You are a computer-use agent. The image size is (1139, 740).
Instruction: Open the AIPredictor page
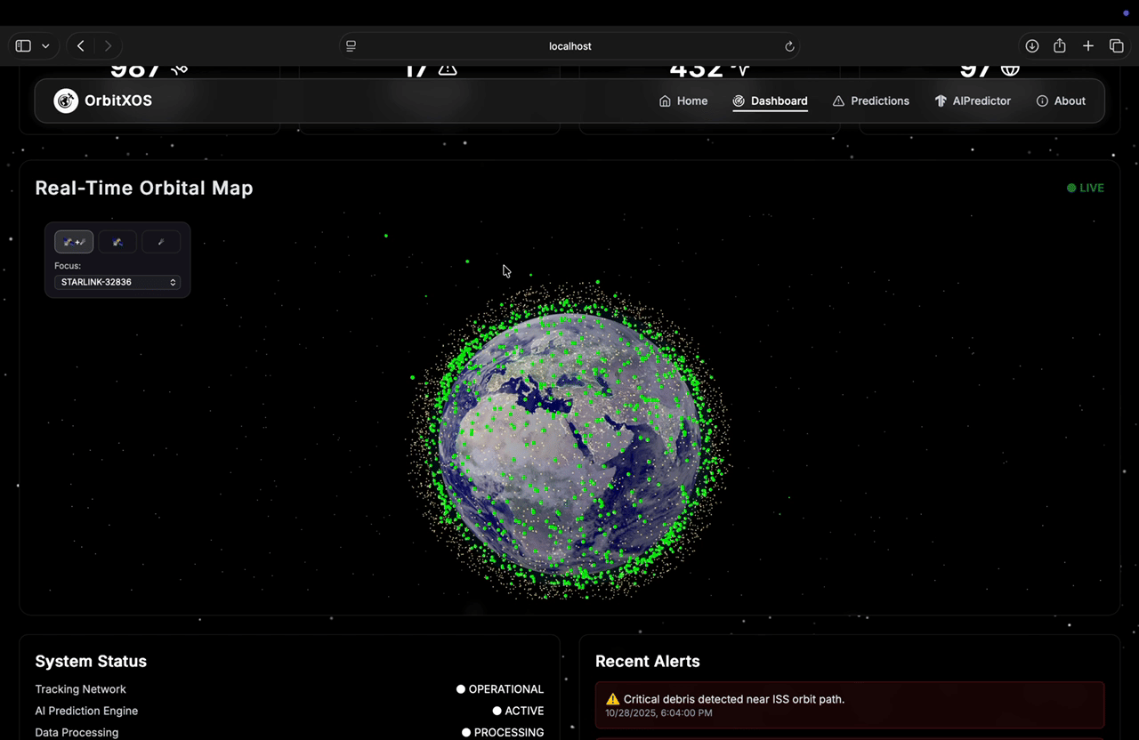coord(973,101)
